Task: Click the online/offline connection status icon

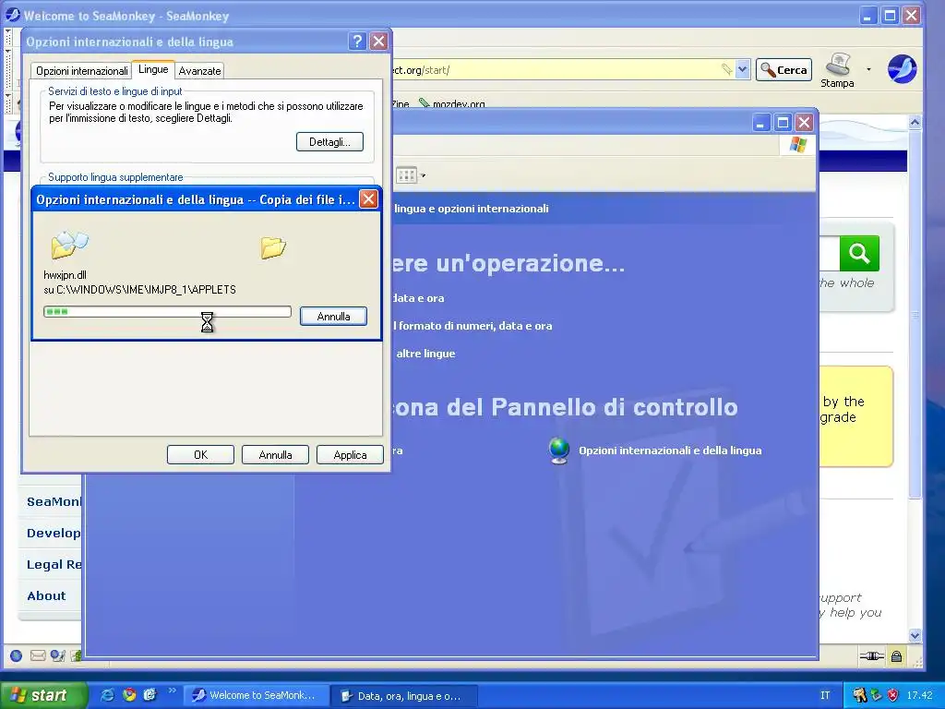Action: (871, 656)
